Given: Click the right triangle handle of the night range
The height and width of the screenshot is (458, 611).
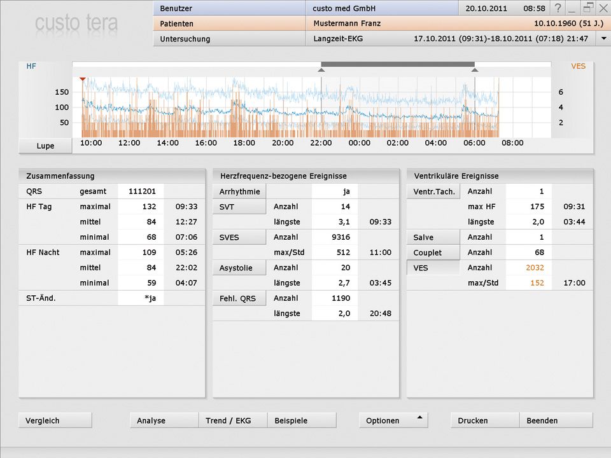Looking at the screenshot, I should [x=474, y=70].
